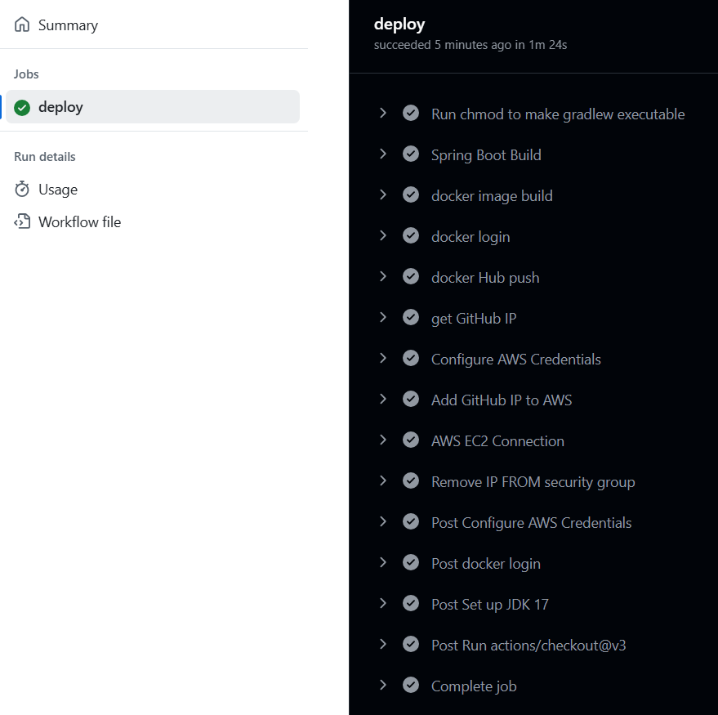Click the 'Post Run actions/checkout@v3' label
Screen dimensions: 718x715
coord(528,646)
